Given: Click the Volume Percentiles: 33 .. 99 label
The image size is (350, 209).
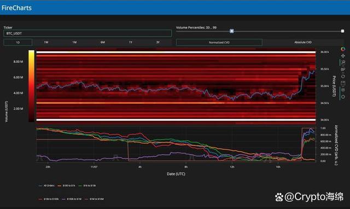Looking at the screenshot, I should tap(196, 28).
